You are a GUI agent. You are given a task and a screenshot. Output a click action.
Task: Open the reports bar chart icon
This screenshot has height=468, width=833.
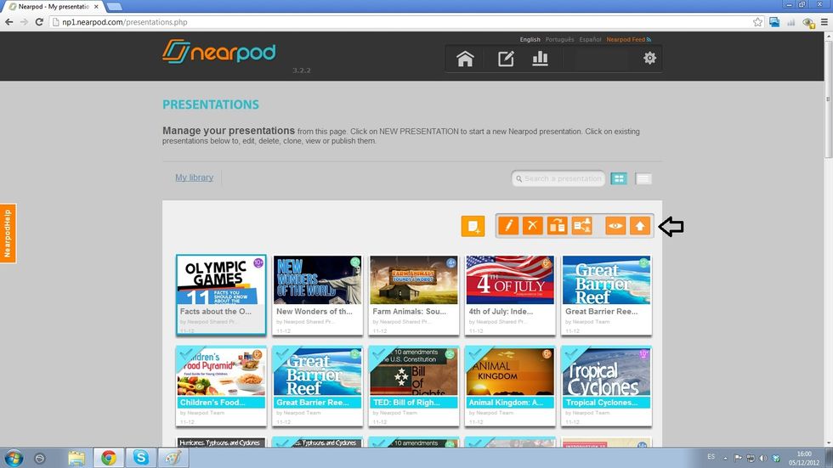point(540,59)
